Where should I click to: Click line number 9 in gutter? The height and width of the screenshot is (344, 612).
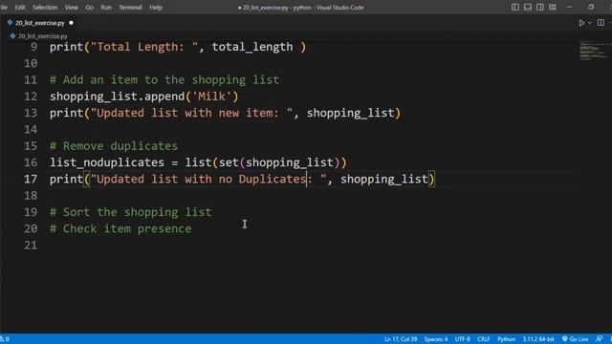point(34,47)
